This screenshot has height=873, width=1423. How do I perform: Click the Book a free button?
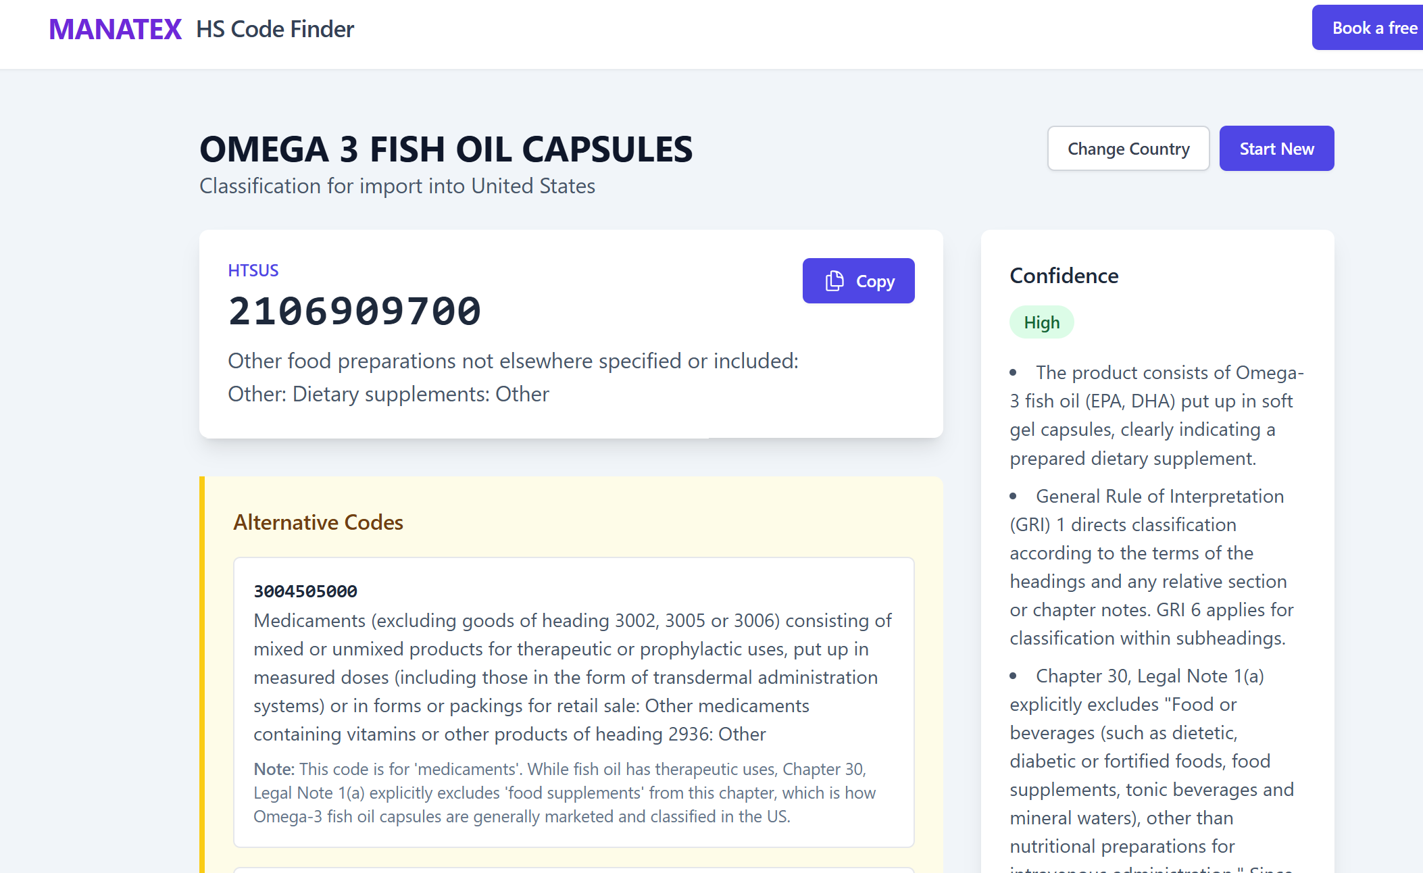point(1373,28)
